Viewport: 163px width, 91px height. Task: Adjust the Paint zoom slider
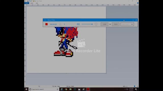[x=134, y=86]
